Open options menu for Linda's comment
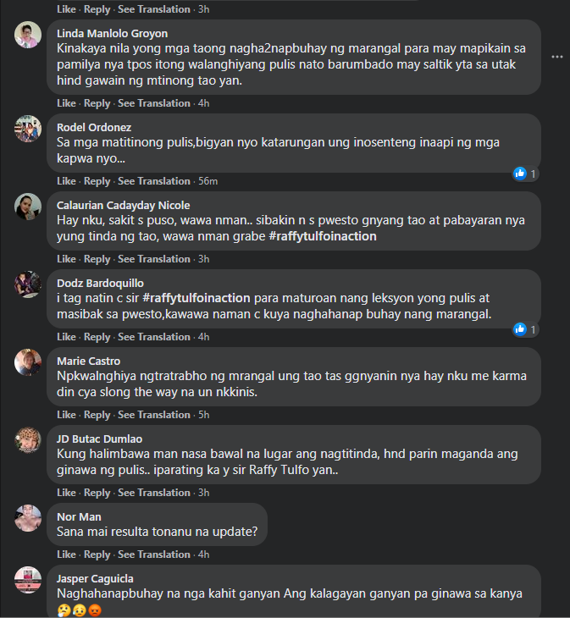The width and height of the screenshot is (570, 618). 556,57
